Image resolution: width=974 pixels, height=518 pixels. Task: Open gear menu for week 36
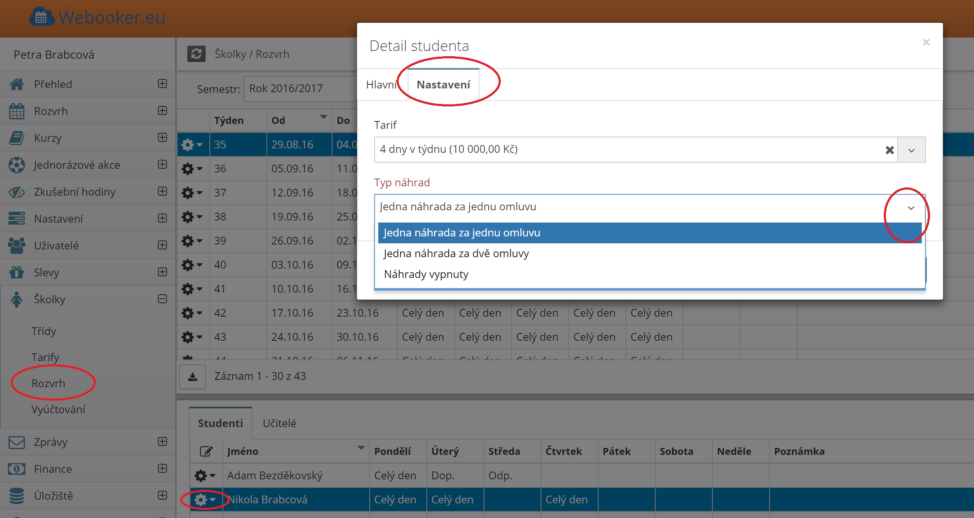point(192,169)
